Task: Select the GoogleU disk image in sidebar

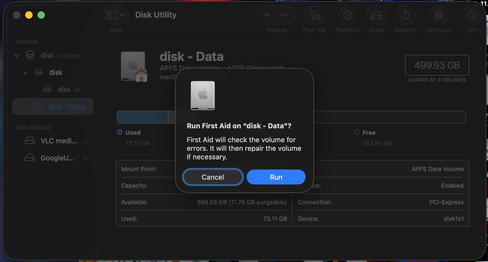Action: click(57, 158)
